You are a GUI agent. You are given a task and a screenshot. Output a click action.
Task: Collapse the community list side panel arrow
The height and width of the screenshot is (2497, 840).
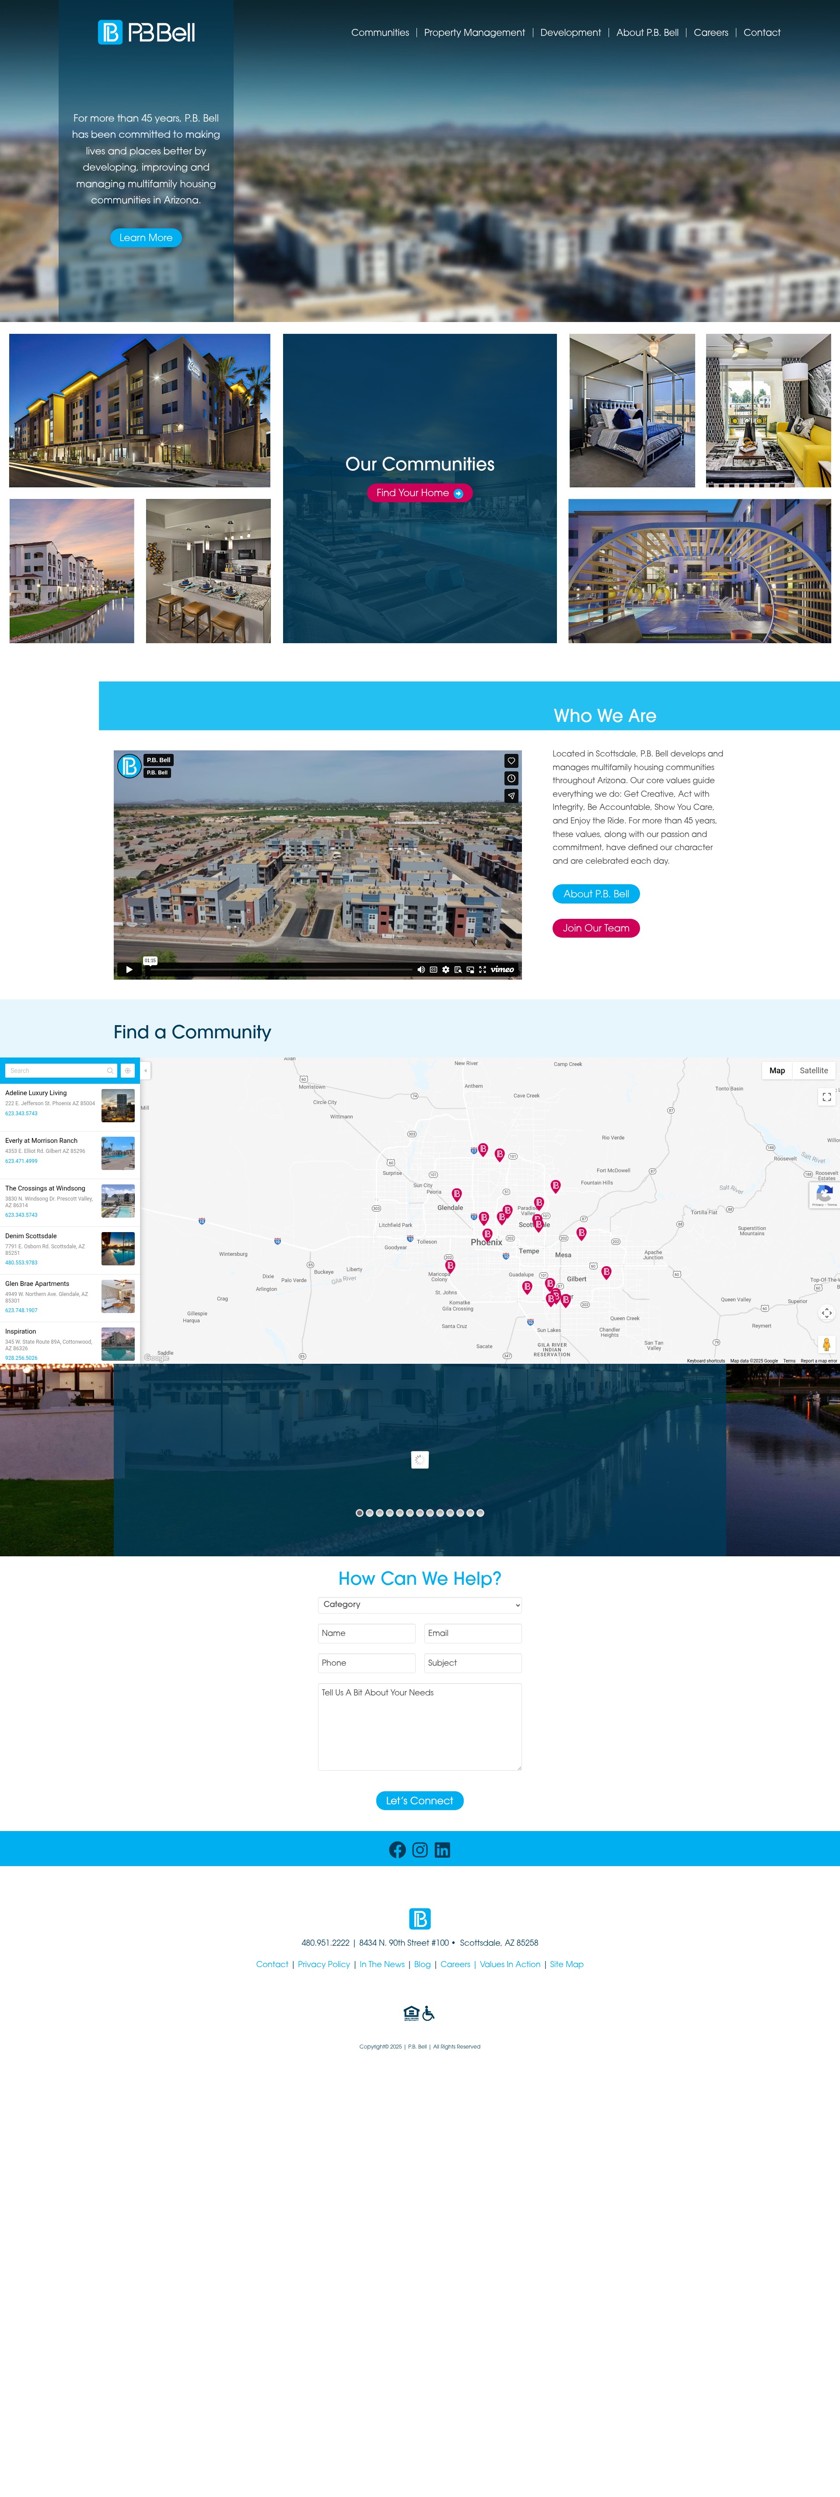[x=145, y=1070]
